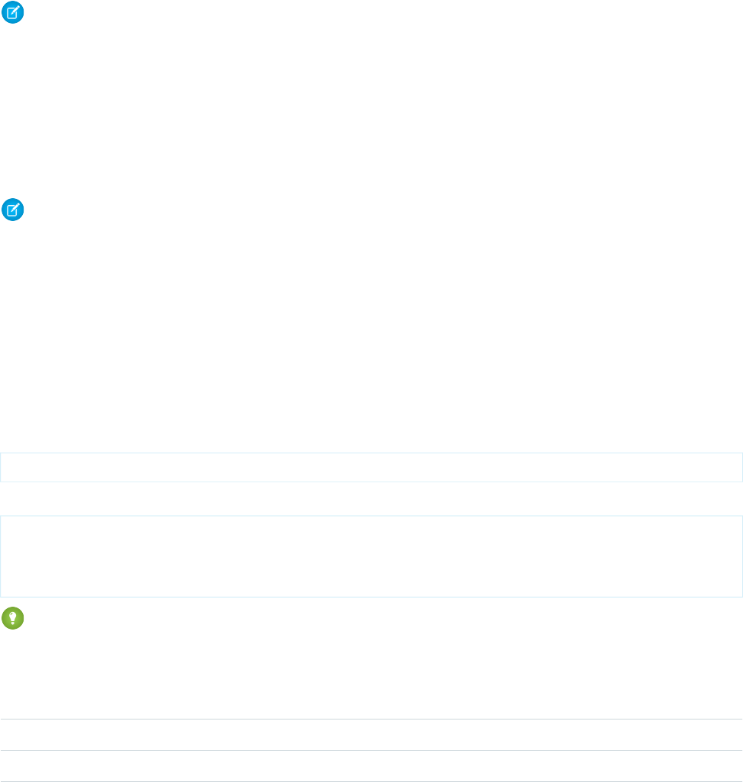This screenshot has width=743, height=782.
Task: Click the second blue note pencil icon
Action: click(x=13, y=210)
